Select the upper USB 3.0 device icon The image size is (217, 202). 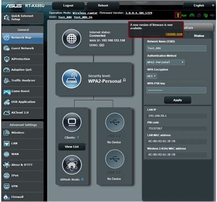coord(114,122)
